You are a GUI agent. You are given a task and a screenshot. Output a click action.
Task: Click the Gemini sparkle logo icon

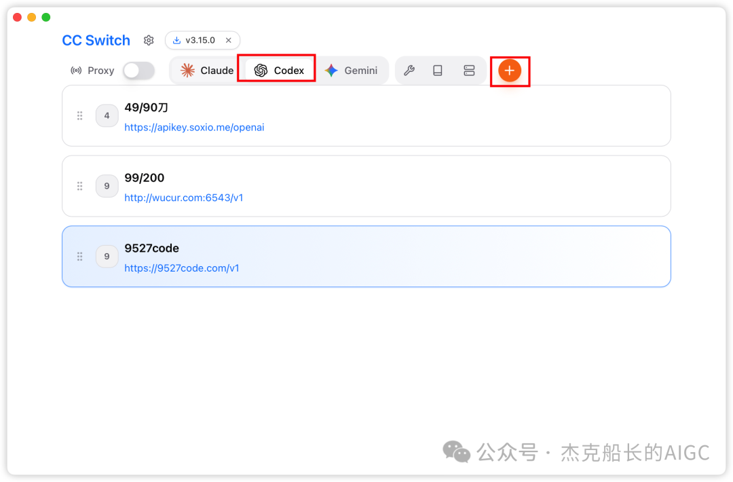click(x=331, y=71)
